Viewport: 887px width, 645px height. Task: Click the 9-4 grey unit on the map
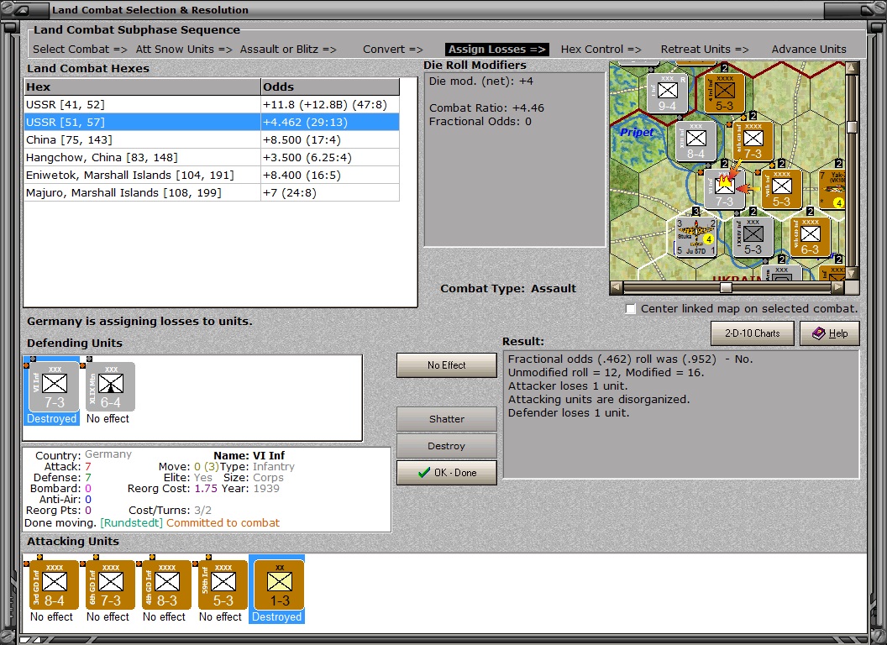(x=667, y=93)
